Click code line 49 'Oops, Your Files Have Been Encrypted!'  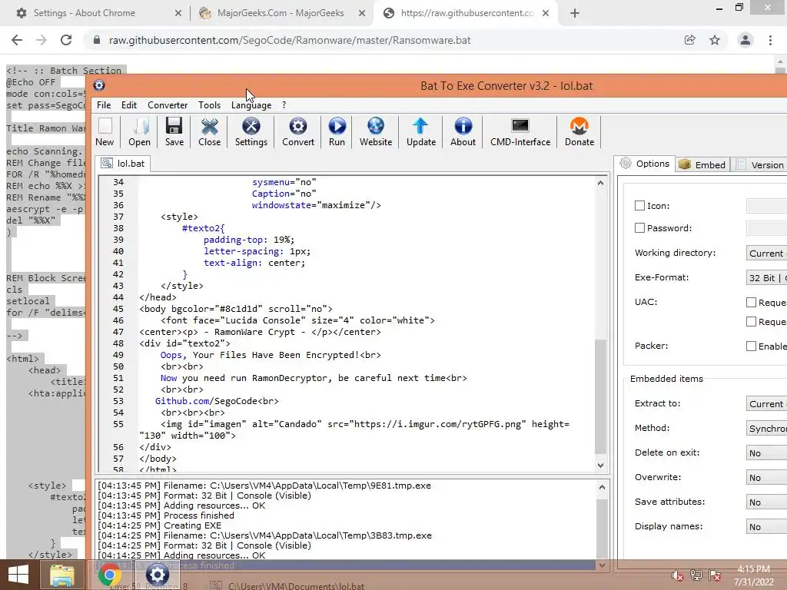[x=271, y=355]
